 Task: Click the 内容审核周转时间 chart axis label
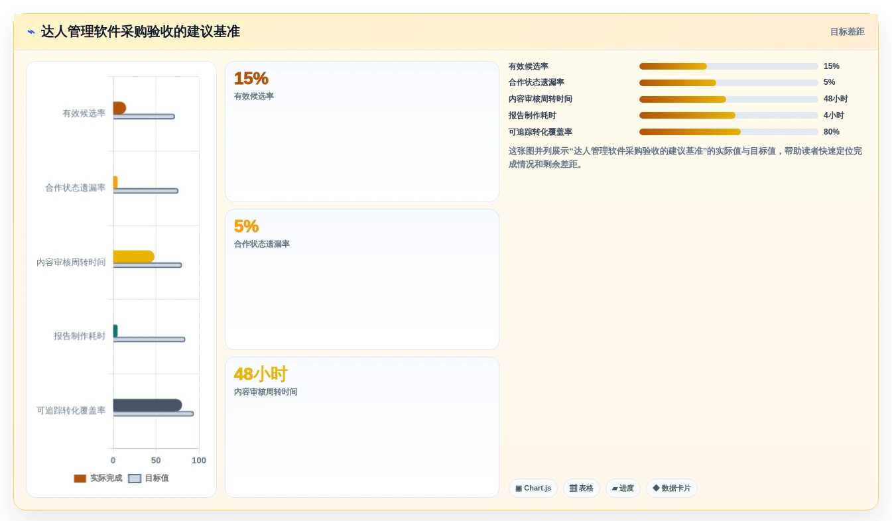[71, 262]
